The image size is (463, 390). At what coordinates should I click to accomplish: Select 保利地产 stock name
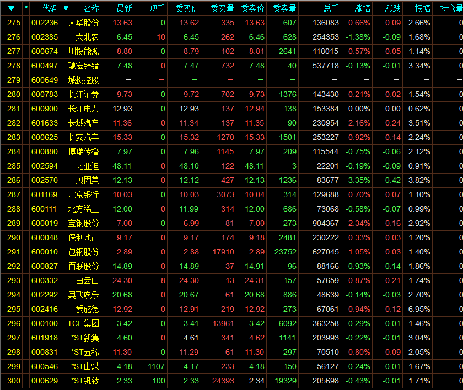pos(83,238)
